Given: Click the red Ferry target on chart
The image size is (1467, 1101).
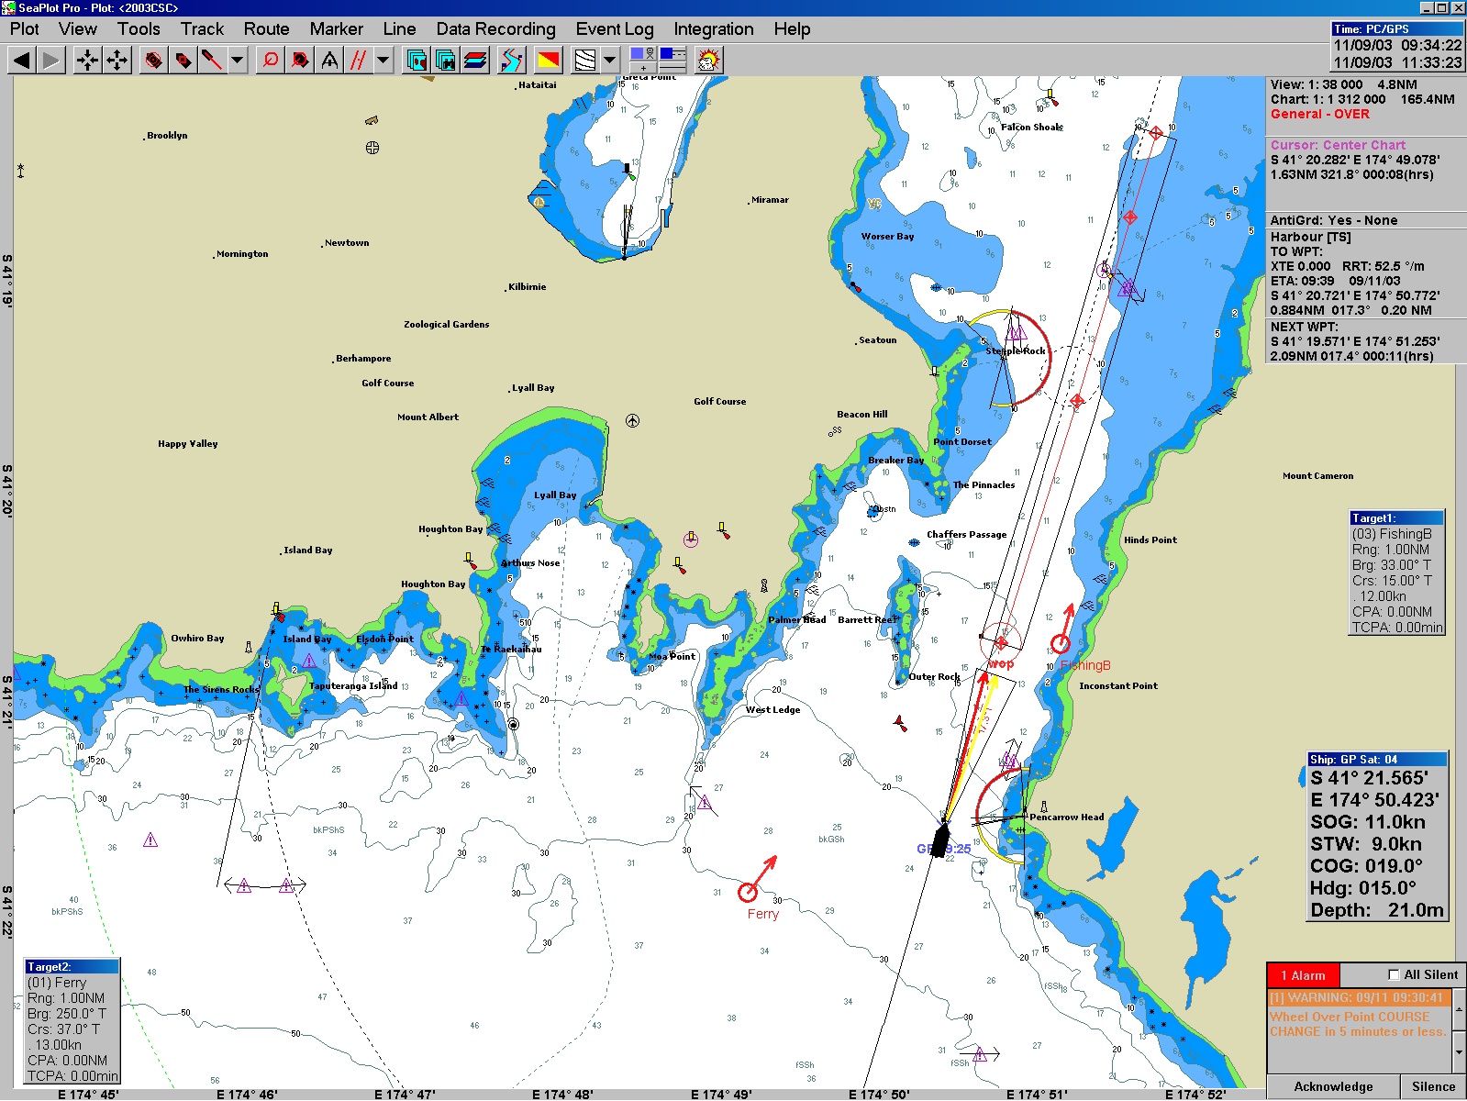Looking at the screenshot, I should point(749,891).
